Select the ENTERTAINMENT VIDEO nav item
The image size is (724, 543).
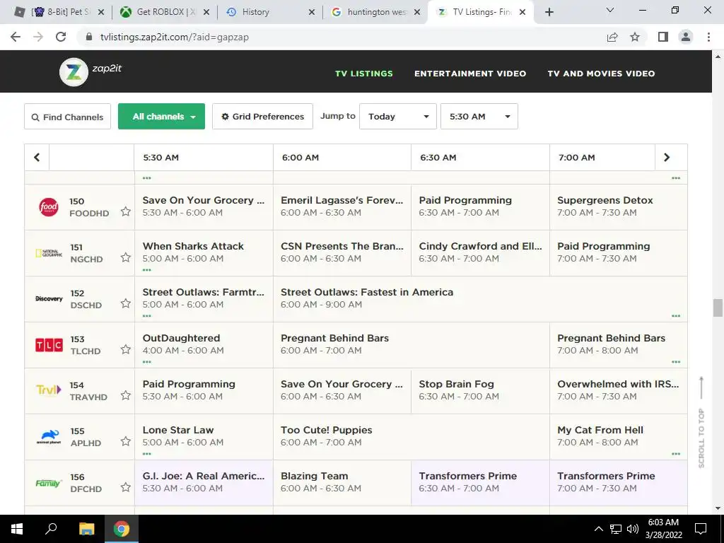point(470,74)
